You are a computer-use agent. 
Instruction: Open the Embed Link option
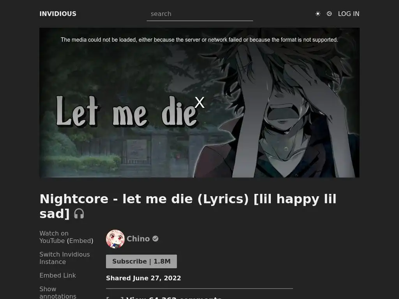(x=58, y=275)
